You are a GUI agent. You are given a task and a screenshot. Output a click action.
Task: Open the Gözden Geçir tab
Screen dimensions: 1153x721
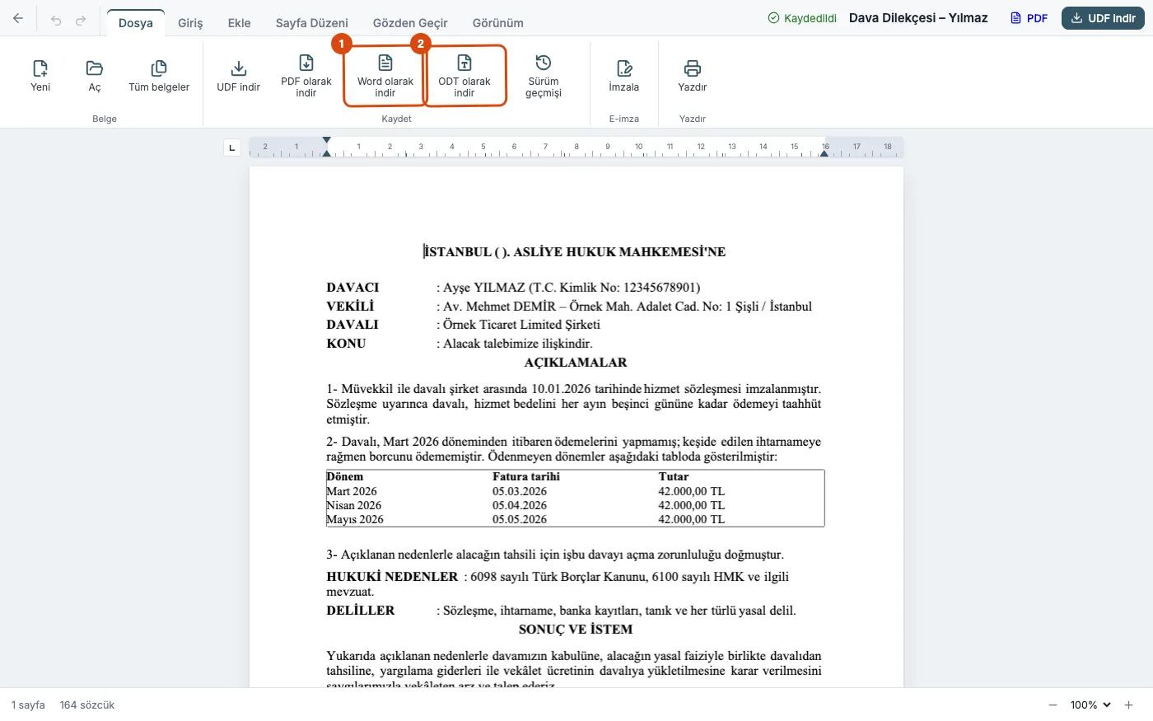[x=410, y=23]
